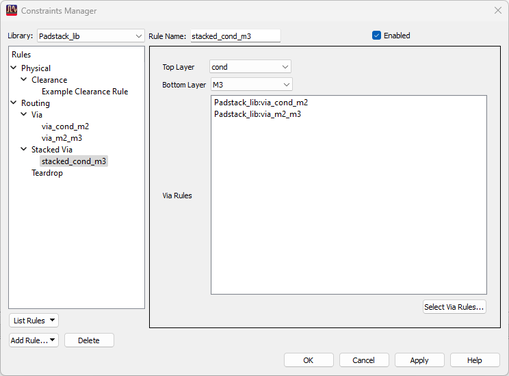Open Help for the dialog
This screenshot has height=376, width=509.
click(475, 360)
